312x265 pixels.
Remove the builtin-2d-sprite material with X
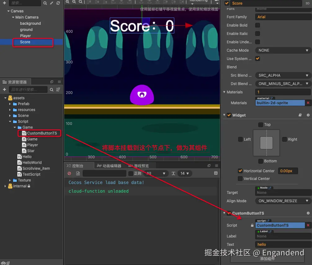point(308,103)
